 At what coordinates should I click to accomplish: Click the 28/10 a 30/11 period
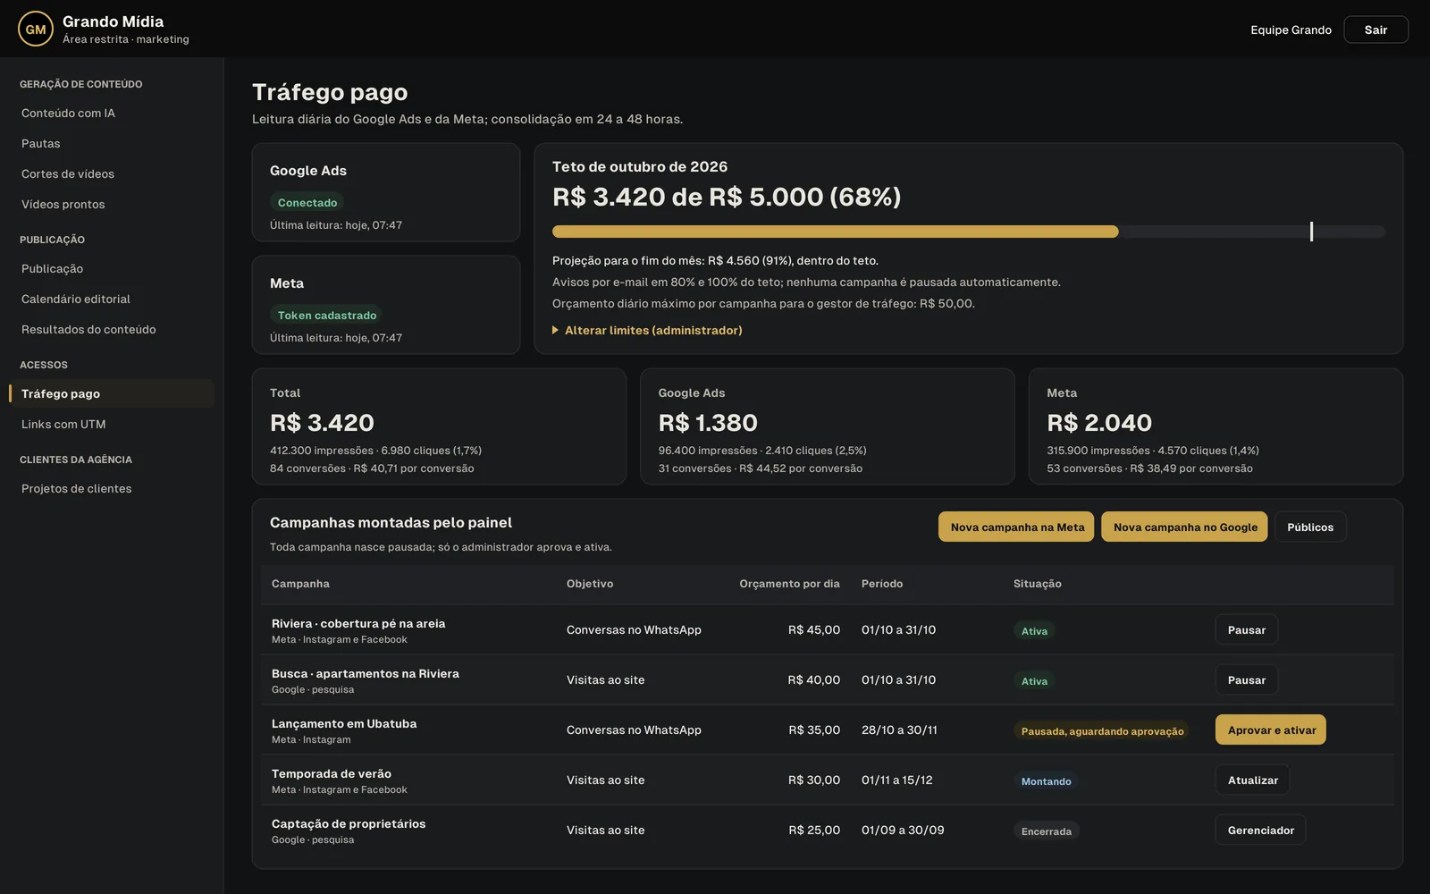pyautogui.click(x=899, y=730)
